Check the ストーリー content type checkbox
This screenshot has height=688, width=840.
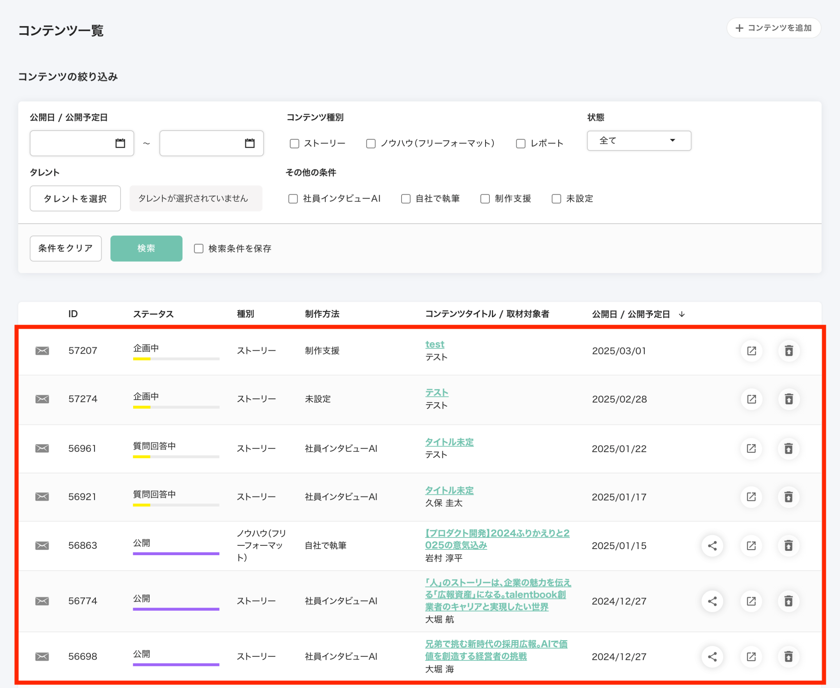point(294,143)
